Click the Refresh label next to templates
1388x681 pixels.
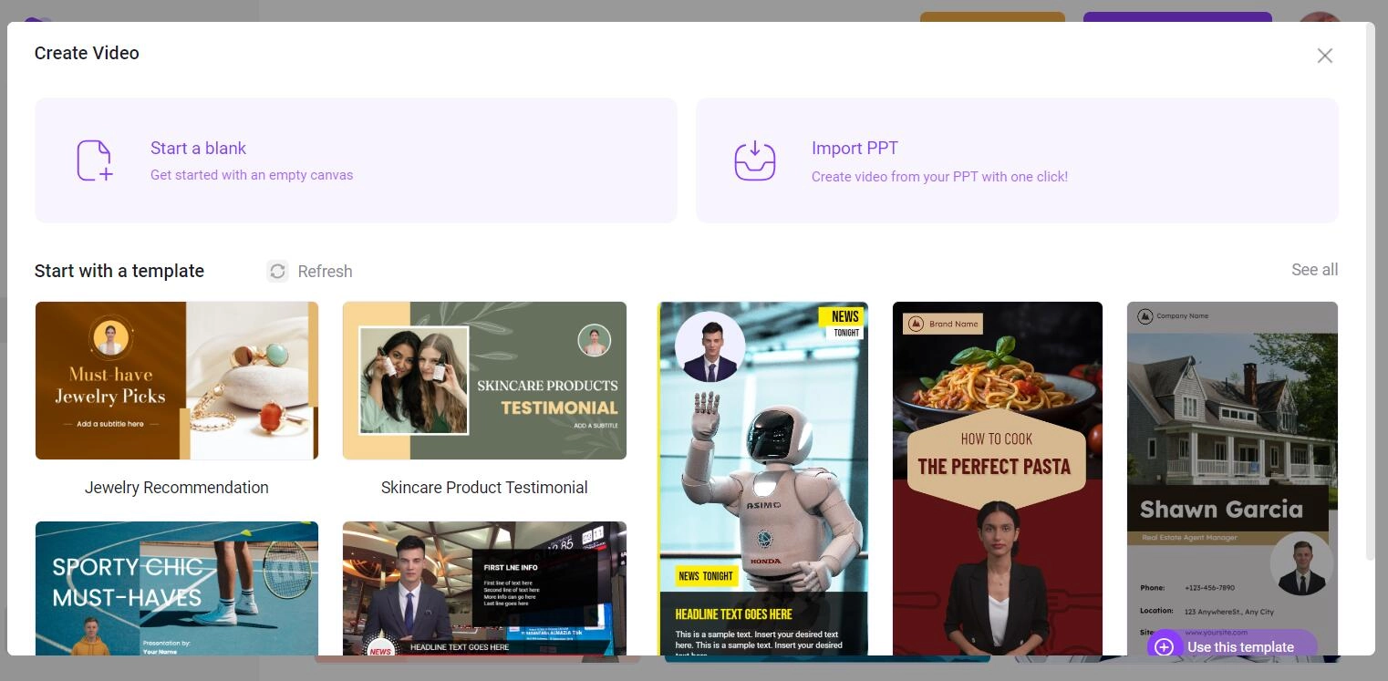pyautogui.click(x=325, y=272)
